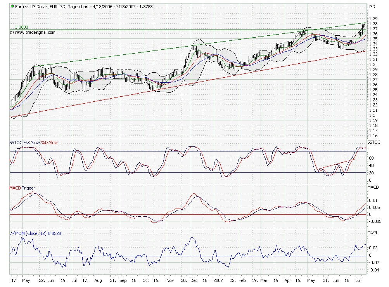Screen dimensions: 389x287
Task: Select the MACD label on the right axis
Action: (x=373, y=187)
